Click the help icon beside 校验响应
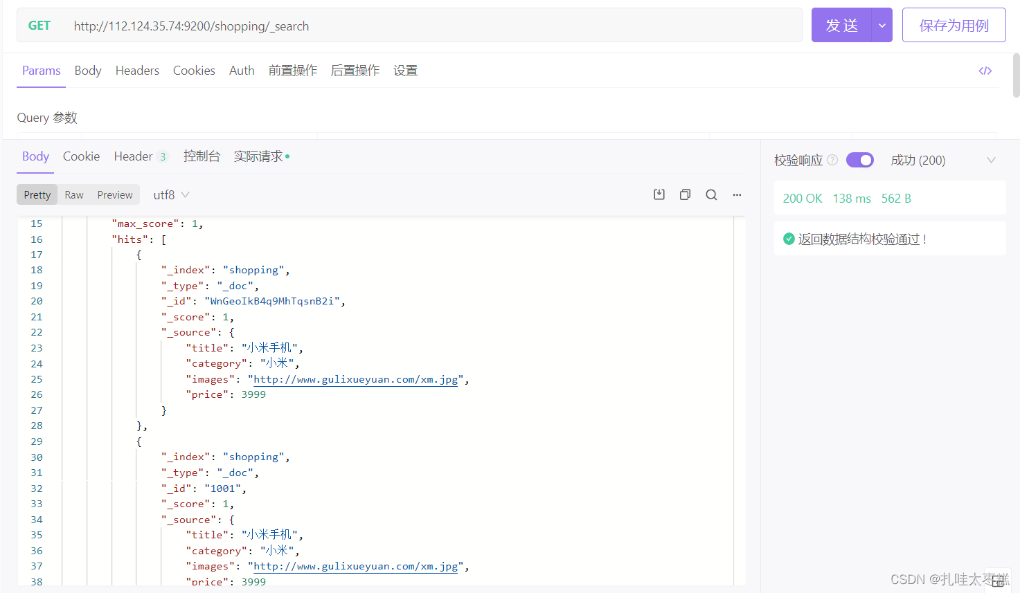This screenshot has width=1020, height=593. click(832, 160)
